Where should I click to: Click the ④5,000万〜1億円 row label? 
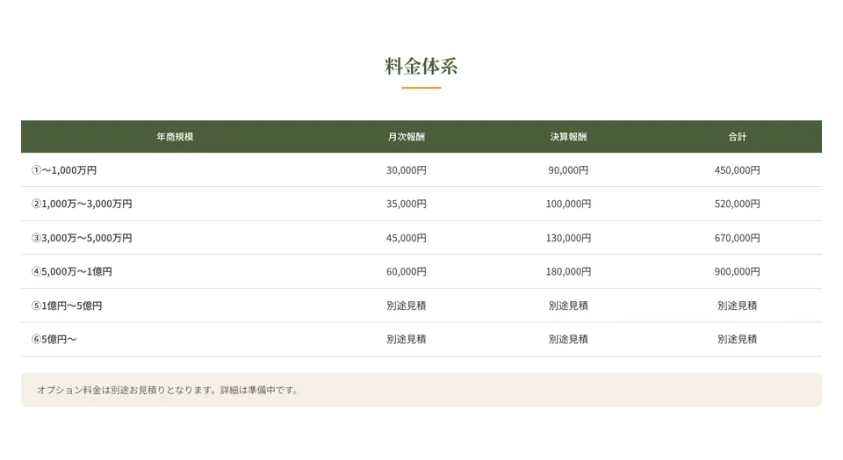pos(71,272)
